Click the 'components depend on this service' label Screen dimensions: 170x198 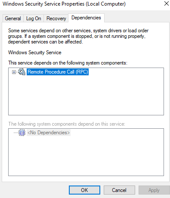67,124
